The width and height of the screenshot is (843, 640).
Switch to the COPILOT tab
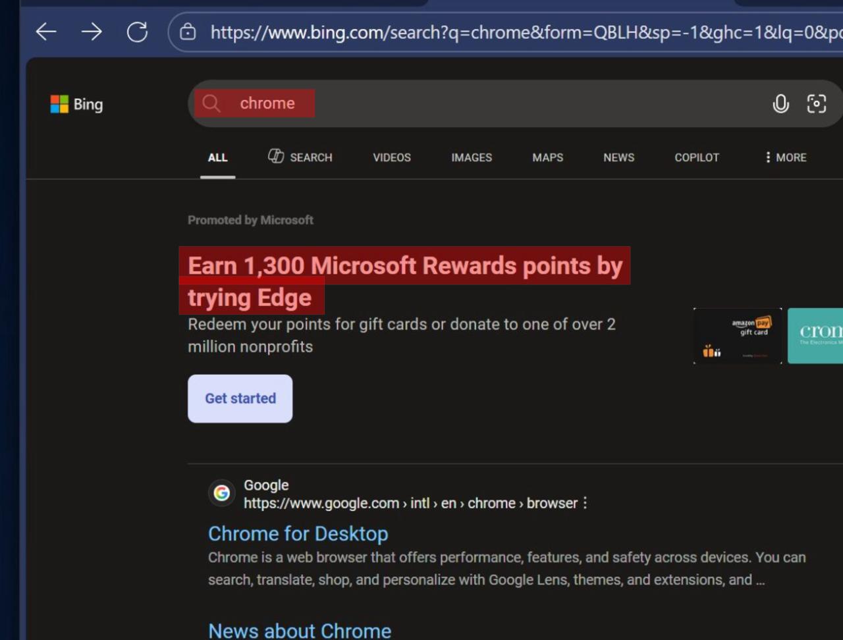tap(696, 157)
